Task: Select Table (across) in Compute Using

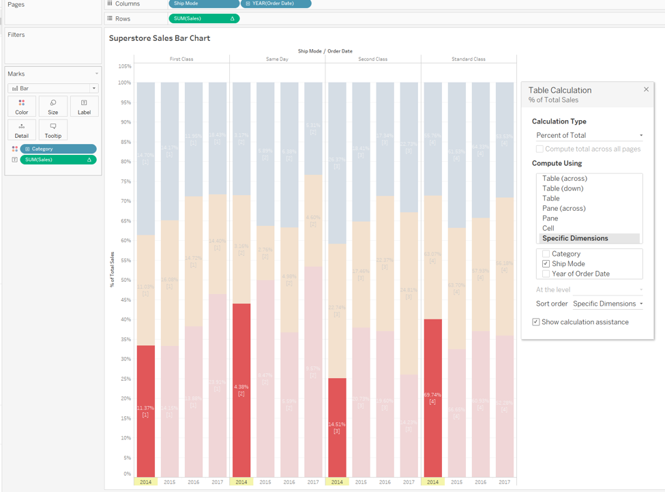Action: pos(564,179)
